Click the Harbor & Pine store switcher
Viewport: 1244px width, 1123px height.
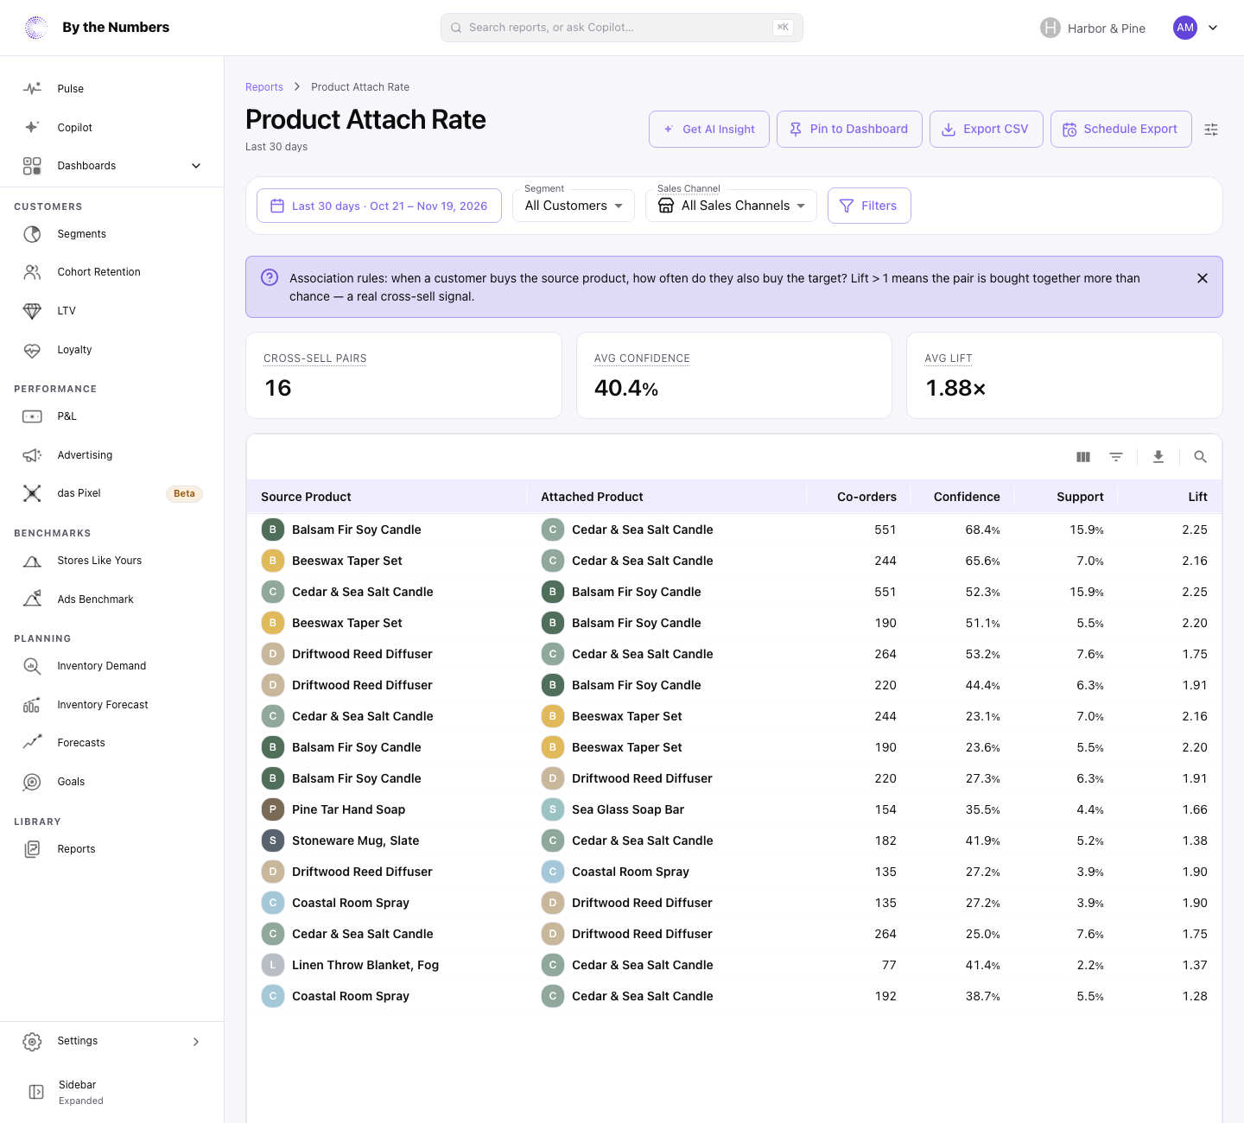[1093, 28]
